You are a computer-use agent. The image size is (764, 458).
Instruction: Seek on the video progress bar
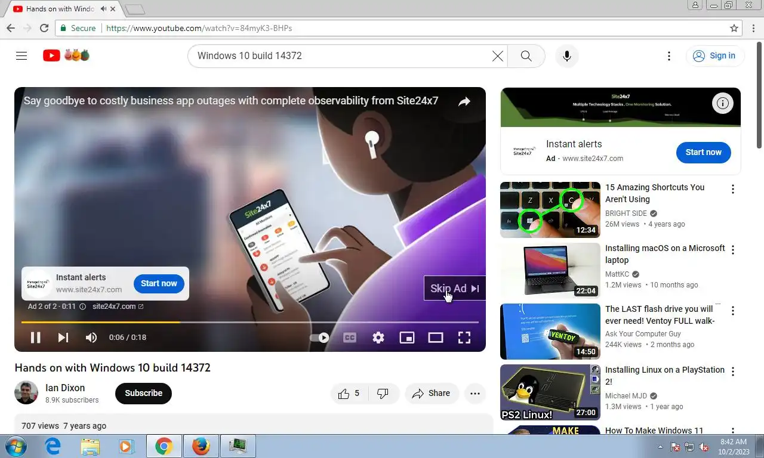click(250, 322)
